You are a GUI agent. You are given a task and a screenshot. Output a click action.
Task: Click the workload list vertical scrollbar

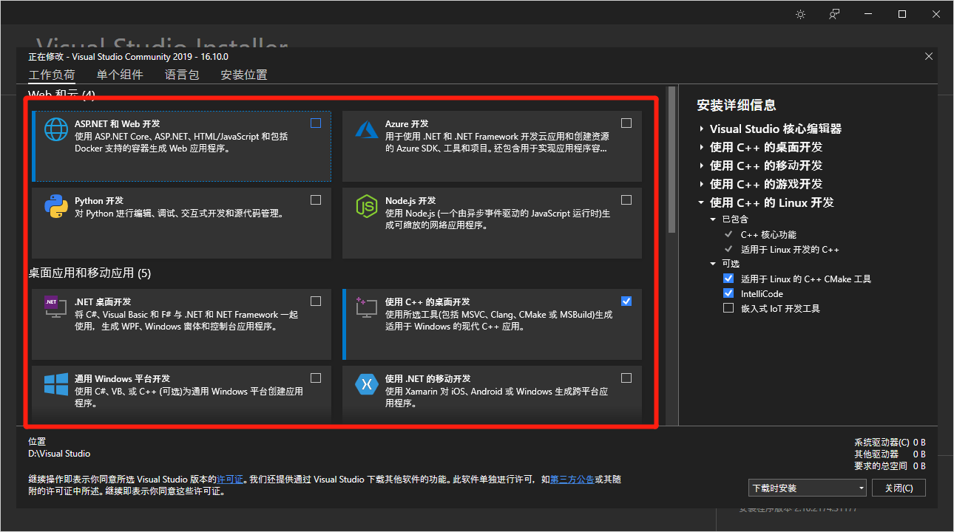pos(671,160)
